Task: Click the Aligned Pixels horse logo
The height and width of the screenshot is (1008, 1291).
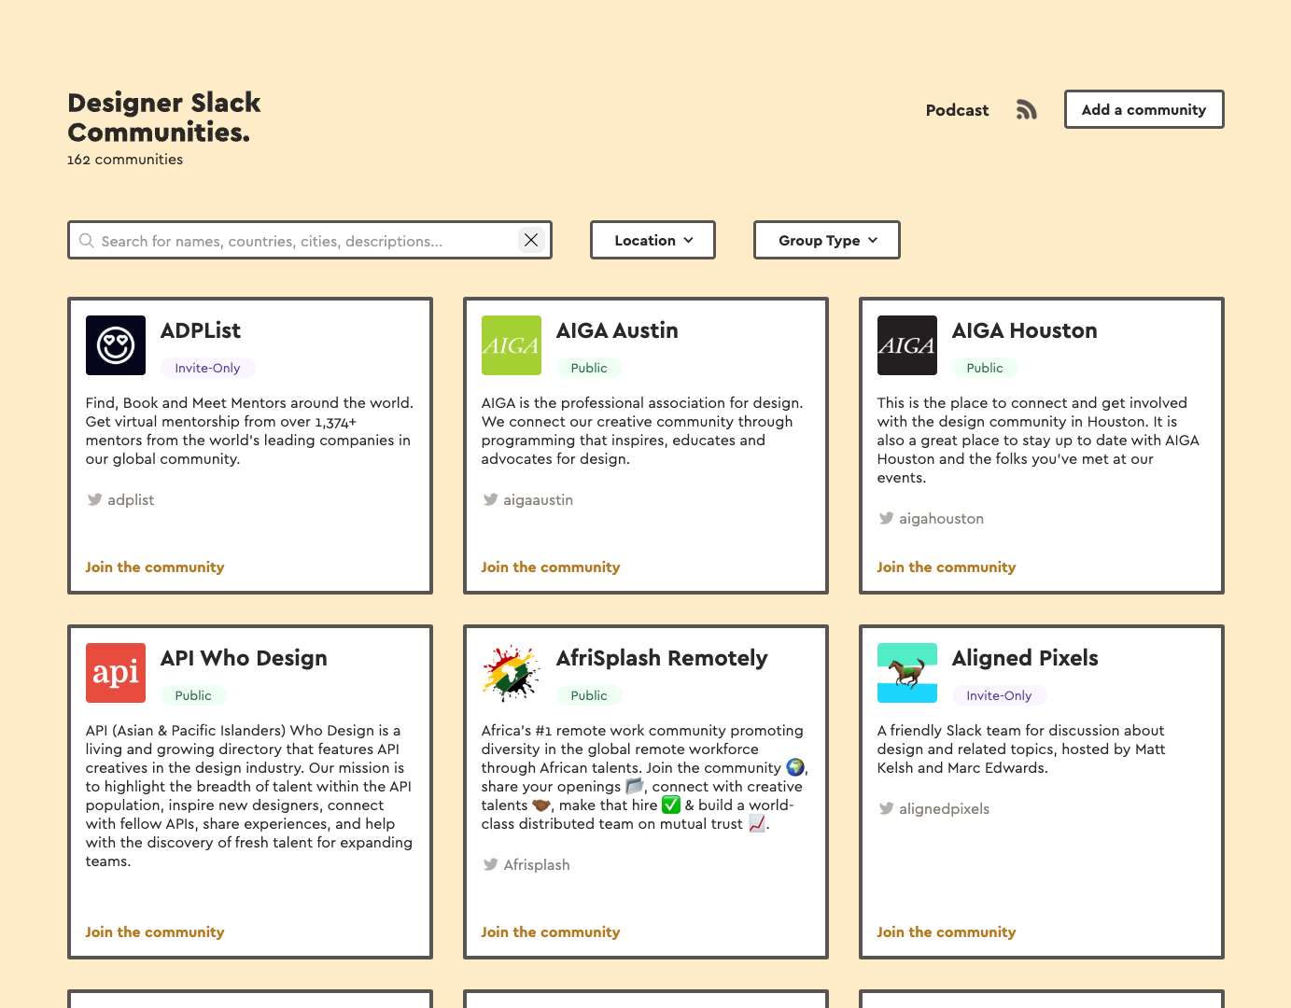Action: pos(906,673)
